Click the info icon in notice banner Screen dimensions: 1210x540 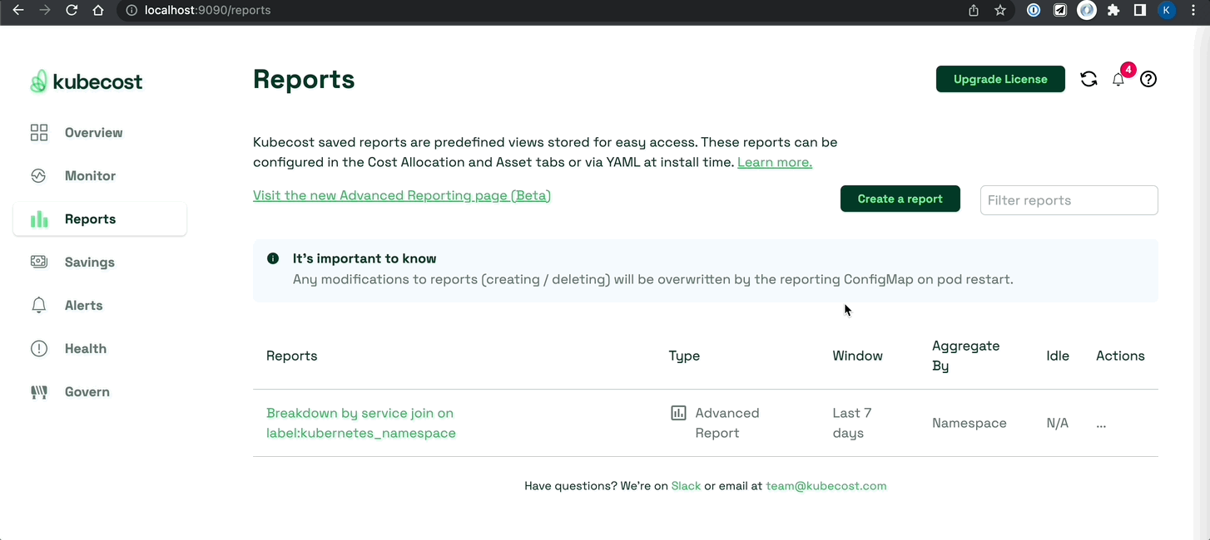click(x=273, y=258)
